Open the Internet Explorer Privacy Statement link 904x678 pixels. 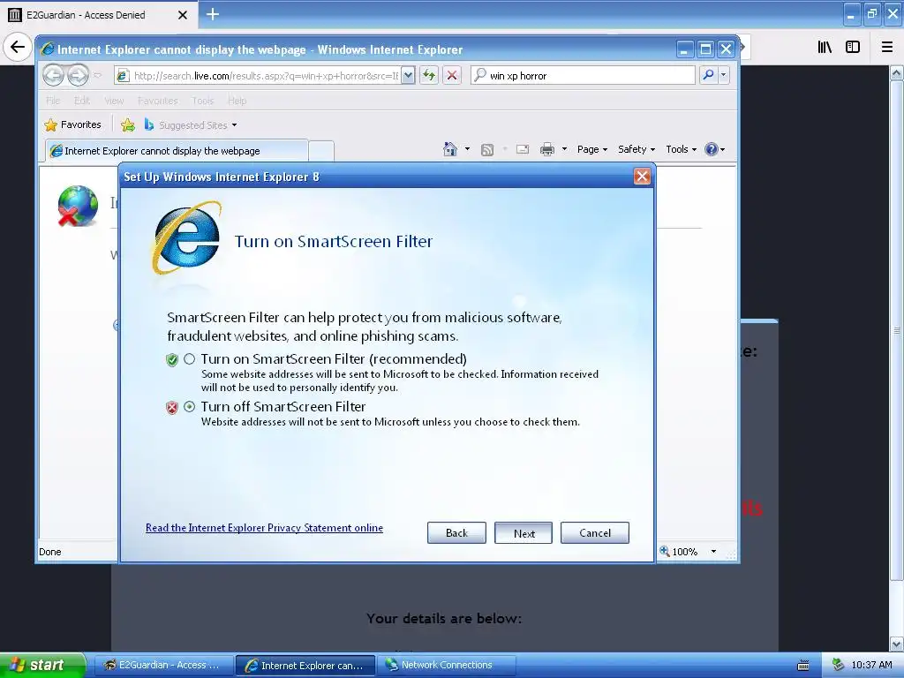tap(264, 528)
